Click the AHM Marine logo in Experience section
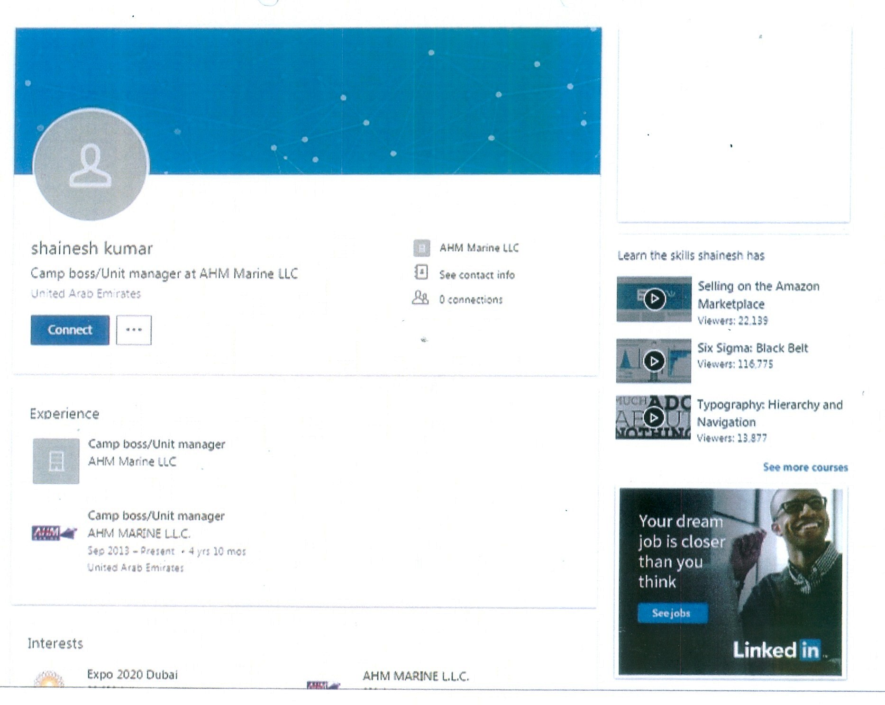The width and height of the screenshot is (885, 705). click(x=54, y=533)
